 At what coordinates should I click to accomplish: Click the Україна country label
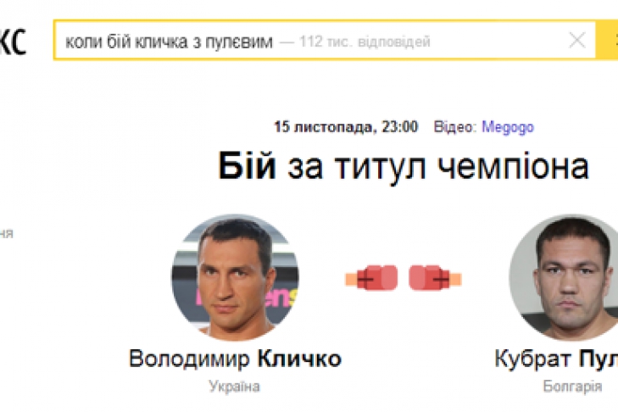(235, 387)
